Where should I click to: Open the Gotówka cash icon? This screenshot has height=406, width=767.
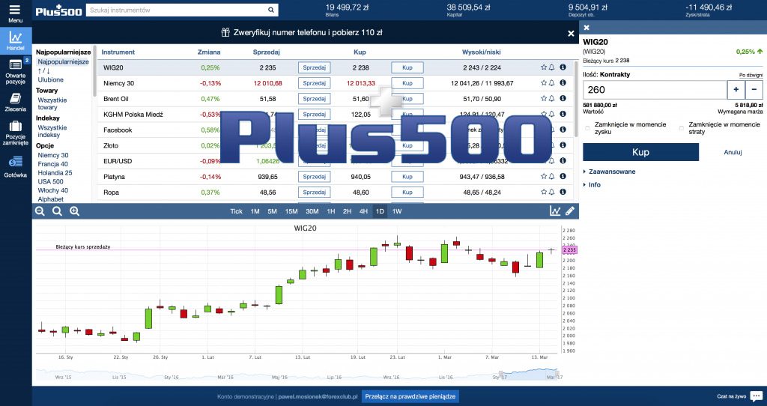15,166
